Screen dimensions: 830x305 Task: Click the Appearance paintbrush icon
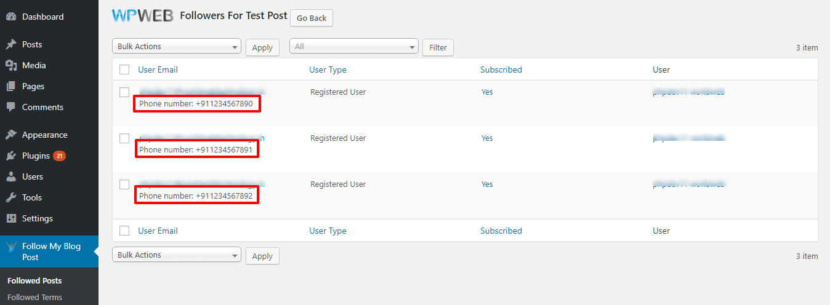11,135
